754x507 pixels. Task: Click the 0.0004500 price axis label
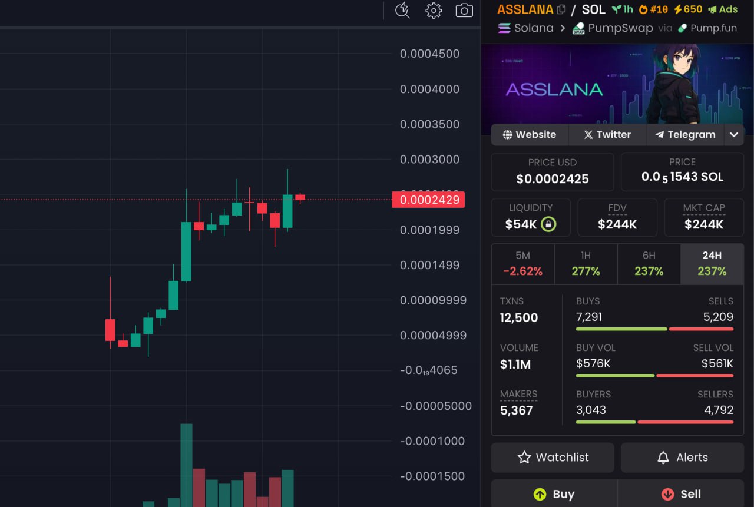[430, 54]
